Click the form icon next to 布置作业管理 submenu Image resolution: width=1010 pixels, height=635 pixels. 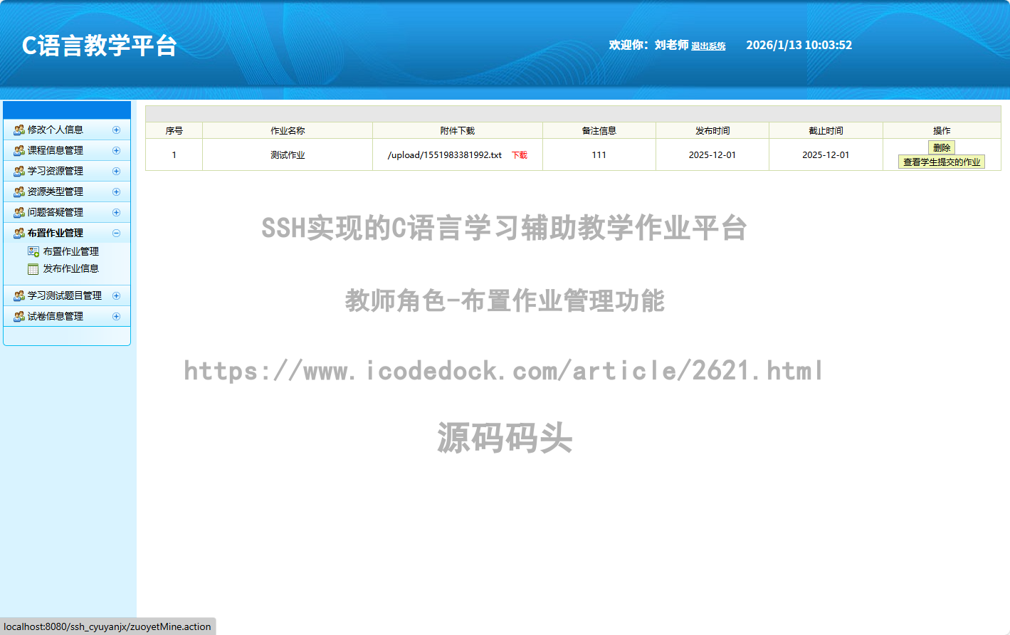point(33,252)
